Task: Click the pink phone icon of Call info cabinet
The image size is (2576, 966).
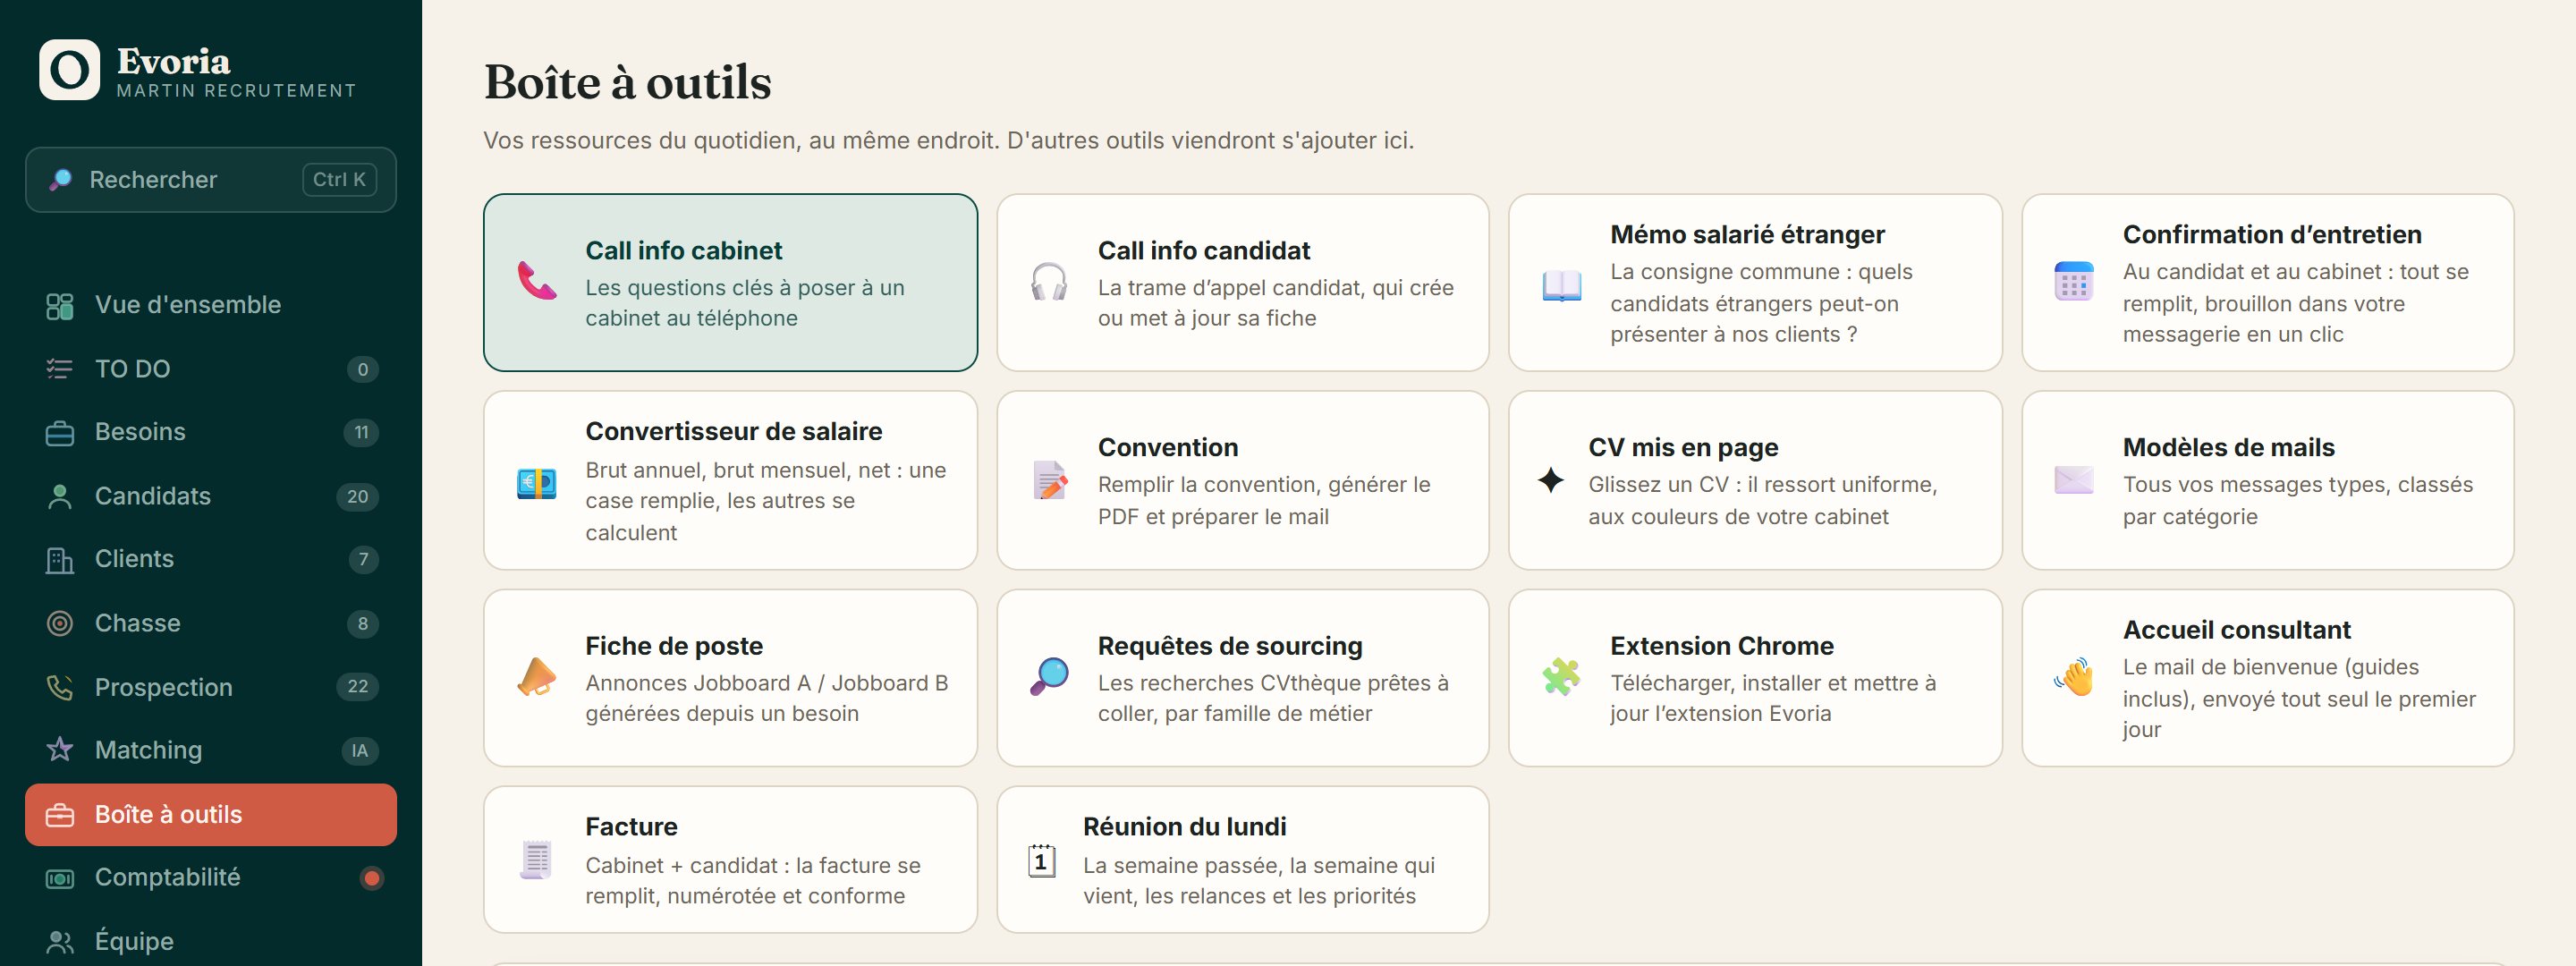Action: coord(537,281)
